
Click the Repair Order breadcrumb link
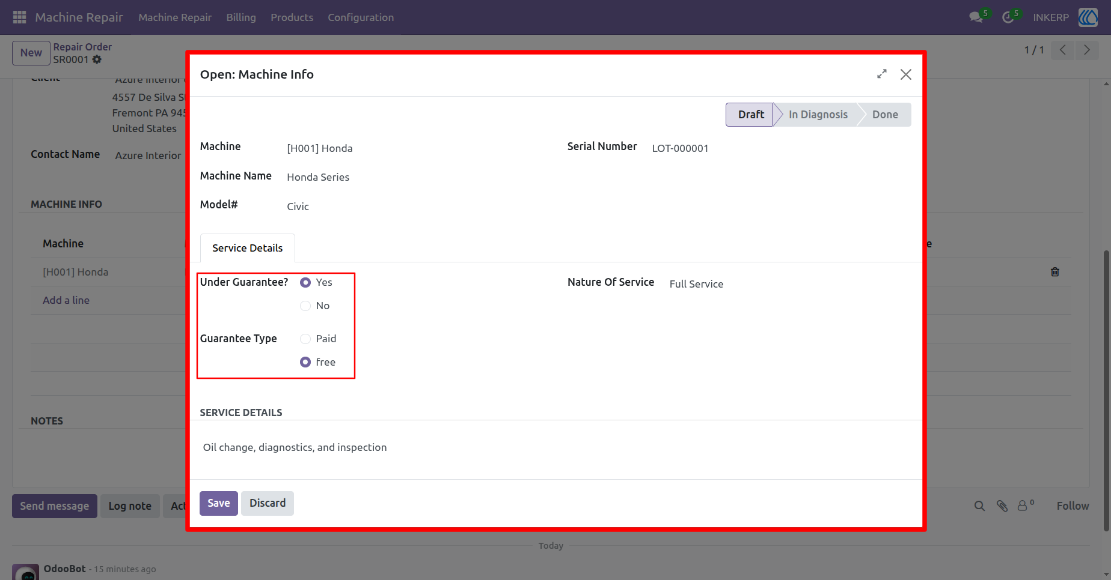tap(82, 47)
